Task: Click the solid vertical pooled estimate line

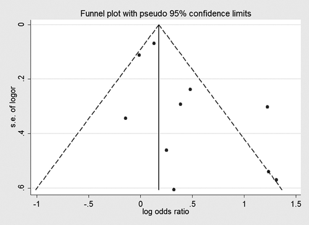Action: pyautogui.click(x=159, y=107)
